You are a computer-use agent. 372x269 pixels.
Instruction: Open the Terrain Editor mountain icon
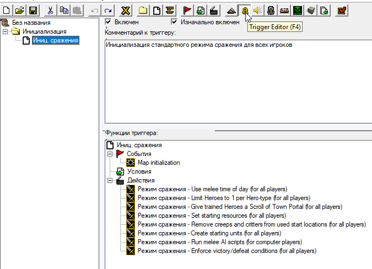click(231, 10)
